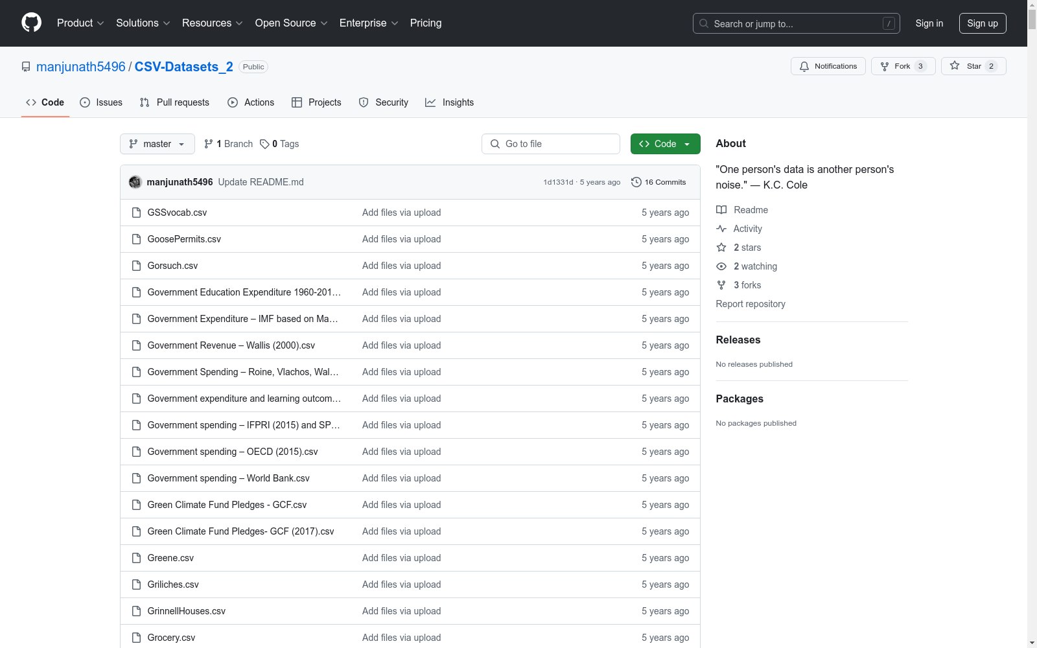
Task: Click the file icon for Greene.csv
Action: [136, 558]
